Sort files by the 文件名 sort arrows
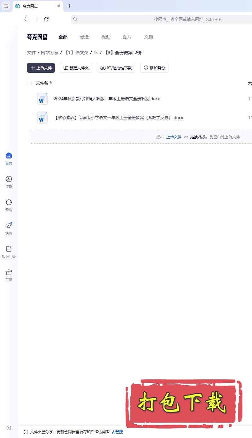The height and width of the screenshot is (438, 252). (51, 83)
